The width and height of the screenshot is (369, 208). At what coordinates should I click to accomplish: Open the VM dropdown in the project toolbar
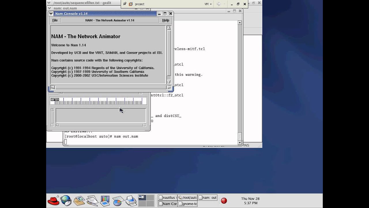(208, 4)
